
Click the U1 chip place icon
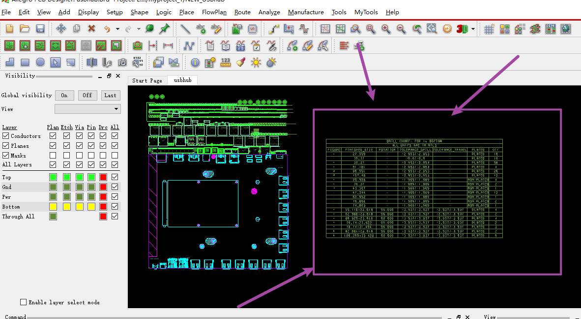[x=253, y=28]
